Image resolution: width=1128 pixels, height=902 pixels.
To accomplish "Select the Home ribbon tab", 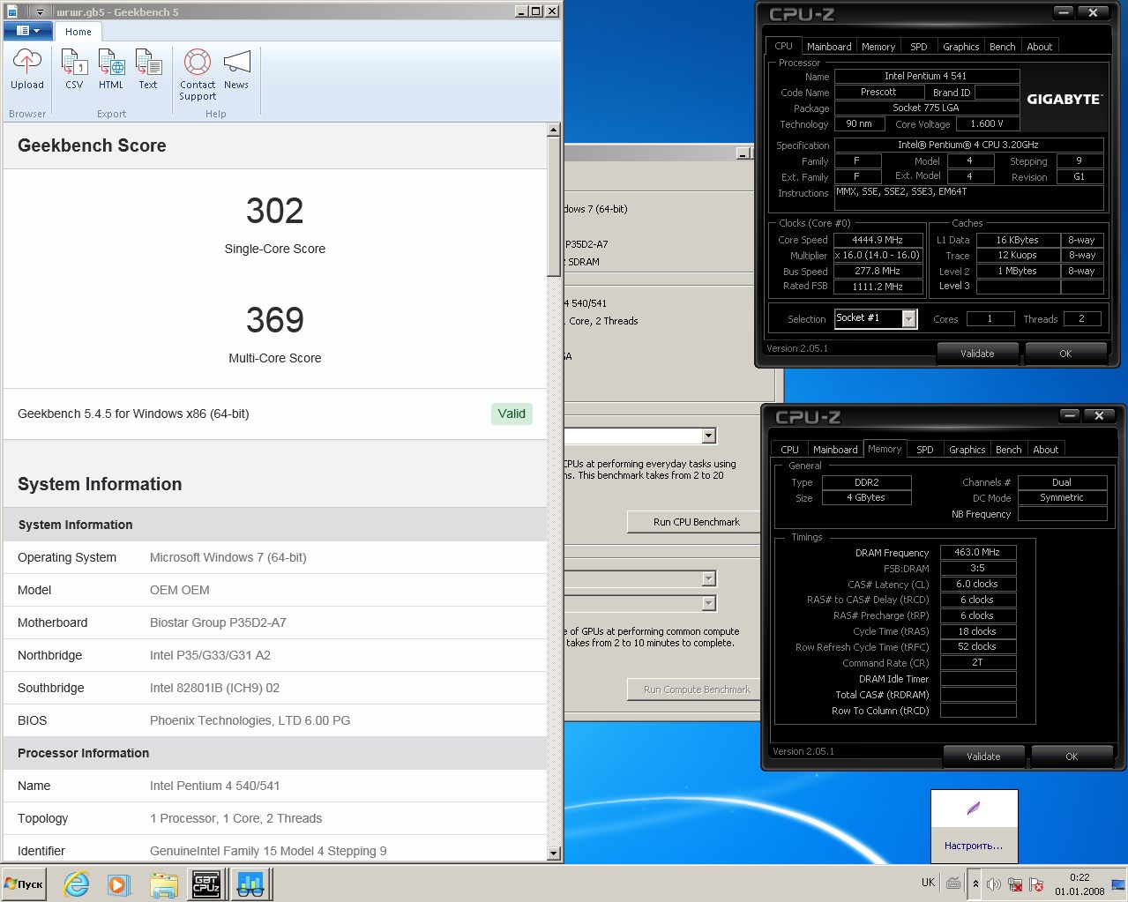I will click(x=78, y=32).
